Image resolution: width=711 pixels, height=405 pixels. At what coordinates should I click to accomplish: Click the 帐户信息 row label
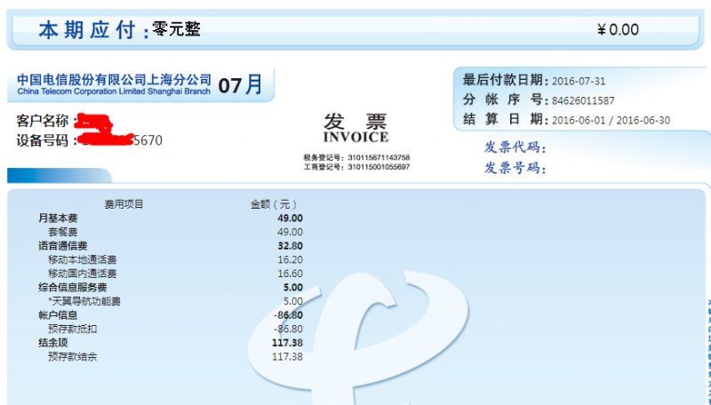coord(58,315)
